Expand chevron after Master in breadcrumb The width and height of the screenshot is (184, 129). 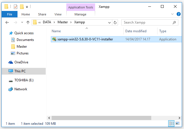[x=71, y=22]
